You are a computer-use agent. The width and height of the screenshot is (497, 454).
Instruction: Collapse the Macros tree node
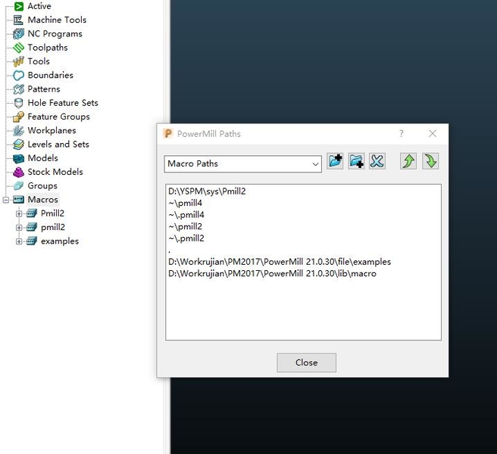tap(6, 200)
